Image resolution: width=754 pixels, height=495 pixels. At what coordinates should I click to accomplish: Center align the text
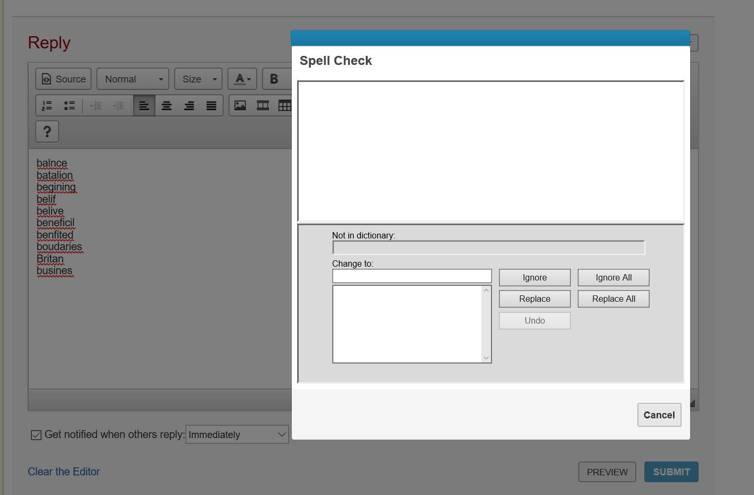click(x=167, y=105)
